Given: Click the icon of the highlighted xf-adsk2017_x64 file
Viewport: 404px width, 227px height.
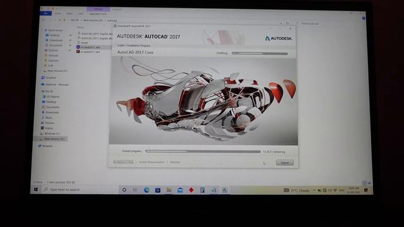Looking at the screenshot, I should [x=78, y=47].
